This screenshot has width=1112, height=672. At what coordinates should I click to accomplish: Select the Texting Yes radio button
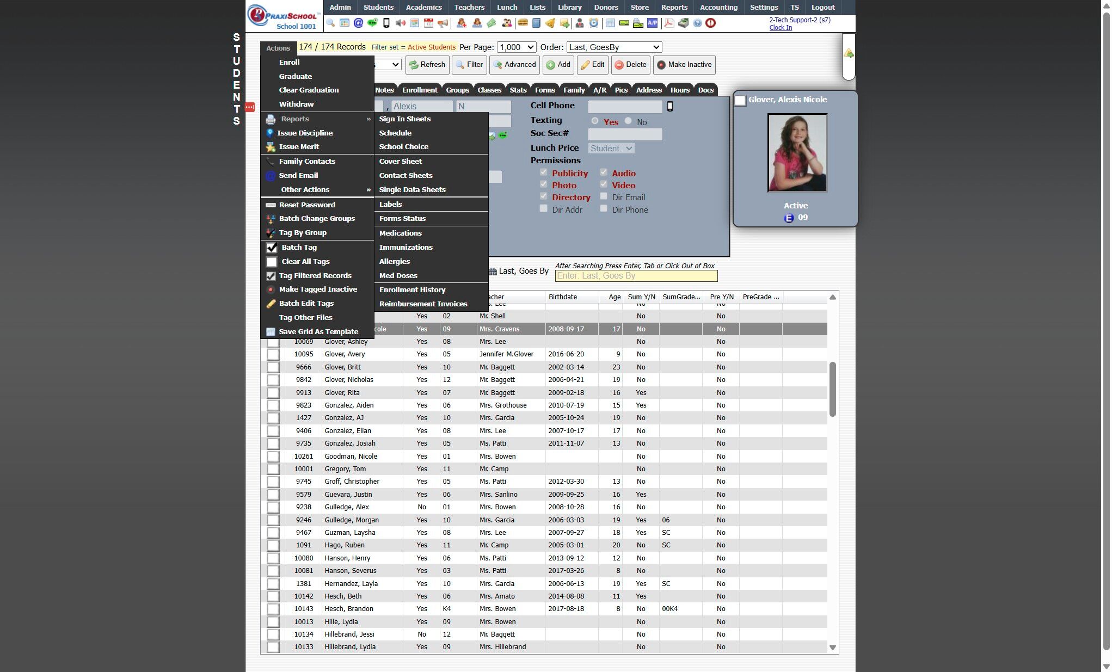click(595, 121)
